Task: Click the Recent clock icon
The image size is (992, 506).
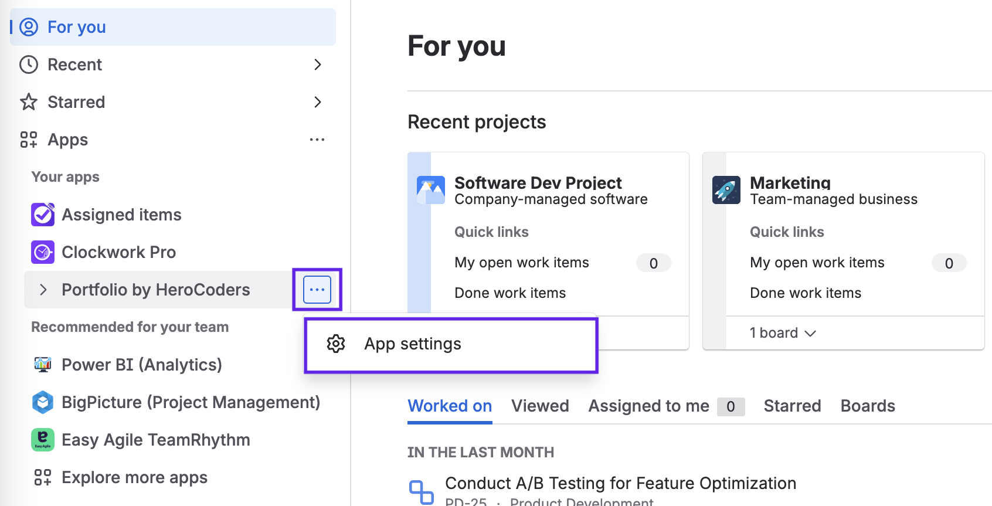Action: click(x=29, y=64)
